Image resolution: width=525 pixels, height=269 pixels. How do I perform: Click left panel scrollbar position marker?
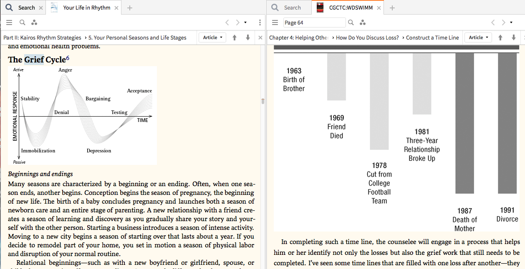(x=262, y=101)
